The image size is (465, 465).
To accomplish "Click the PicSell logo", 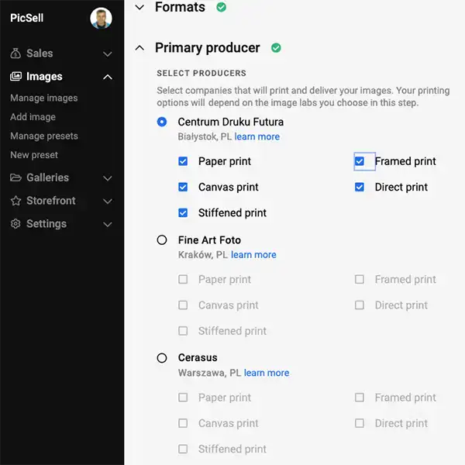I will (x=26, y=18).
